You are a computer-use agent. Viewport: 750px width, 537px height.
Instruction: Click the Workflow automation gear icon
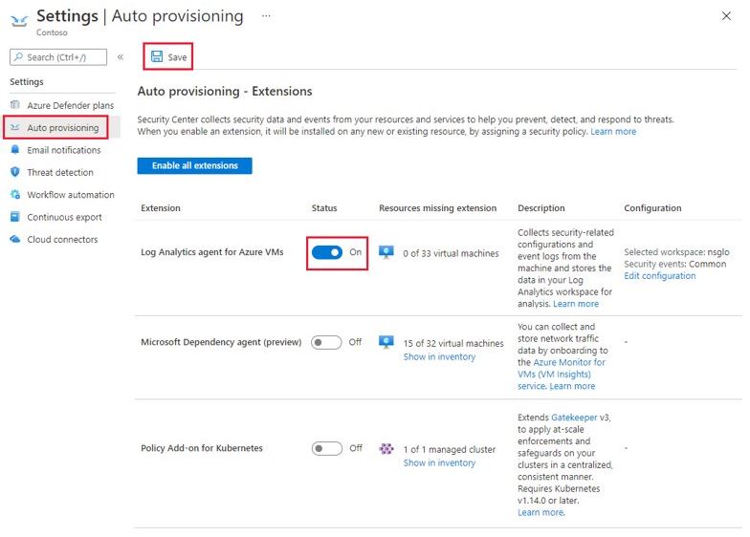(15, 195)
